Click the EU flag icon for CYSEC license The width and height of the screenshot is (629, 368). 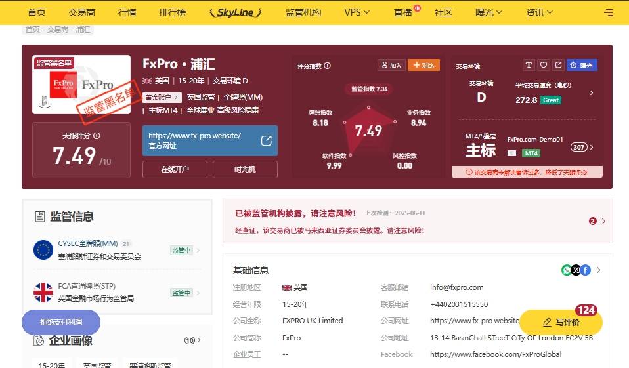[43, 250]
